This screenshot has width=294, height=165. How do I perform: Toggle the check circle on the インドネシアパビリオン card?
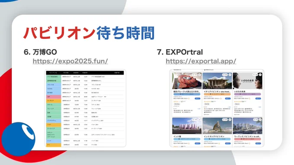pos(230,119)
